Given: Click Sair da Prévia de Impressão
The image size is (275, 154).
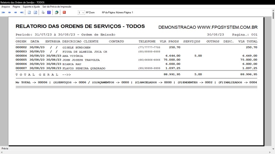Looking at the screenshot, I should 57,7.
